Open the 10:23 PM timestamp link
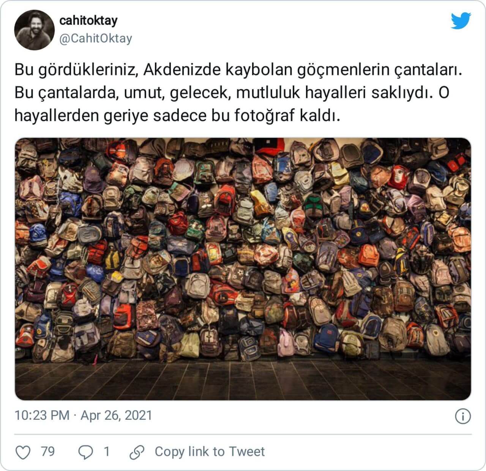The height and width of the screenshot is (471, 486). (42, 415)
